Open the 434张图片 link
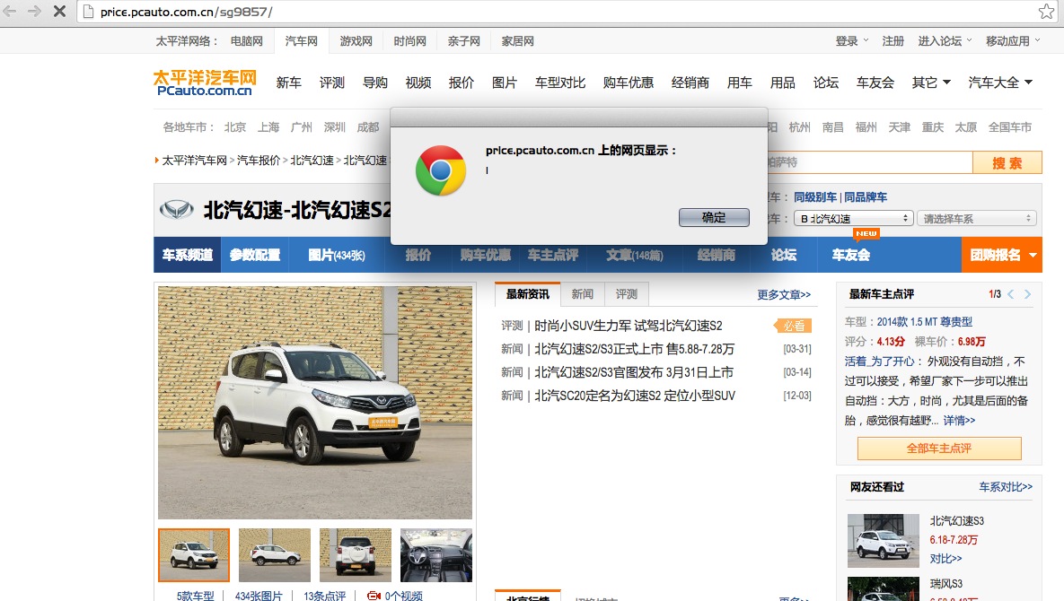Viewport: 1064px width, 601px height. [x=259, y=596]
